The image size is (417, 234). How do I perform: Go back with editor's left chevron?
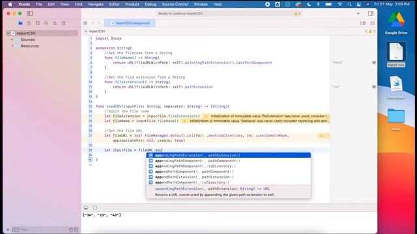(x=93, y=23)
